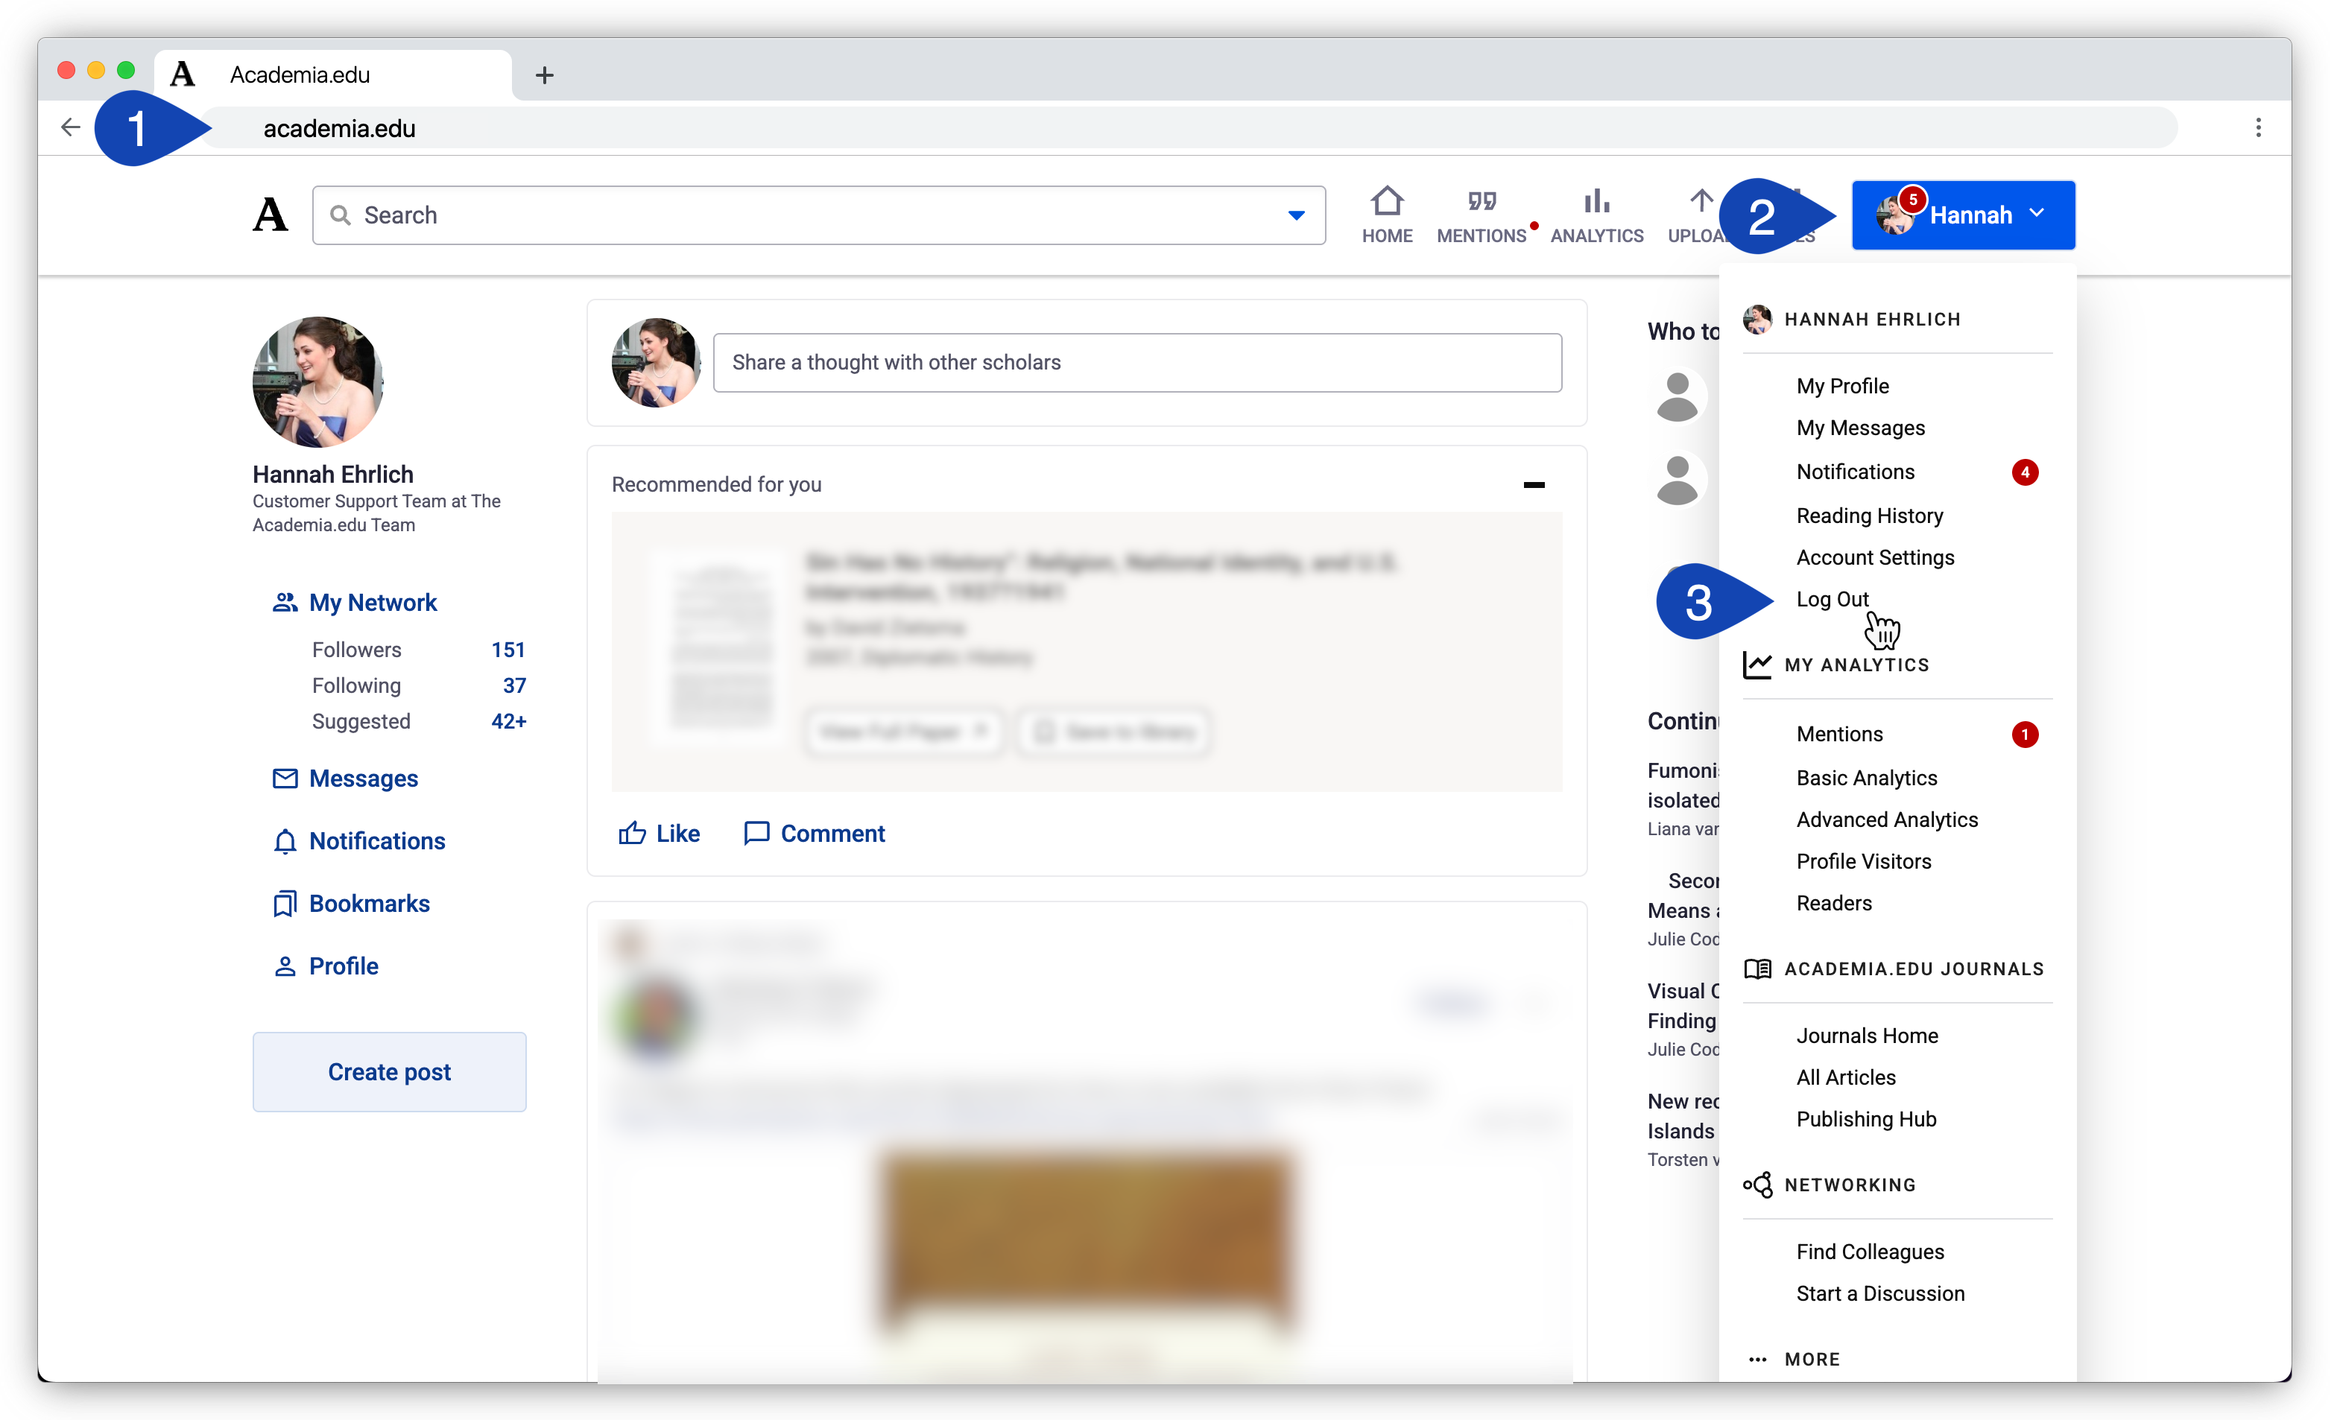Click the browser back arrow
The image size is (2340, 1420).
70,127
